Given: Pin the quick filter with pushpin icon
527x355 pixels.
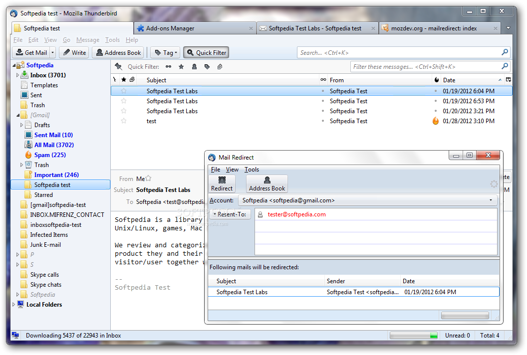Looking at the screenshot, I should click(x=118, y=66).
